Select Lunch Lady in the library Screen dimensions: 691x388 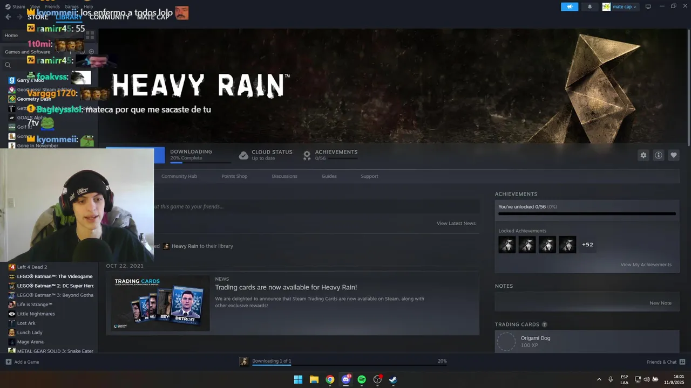[30, 332]
